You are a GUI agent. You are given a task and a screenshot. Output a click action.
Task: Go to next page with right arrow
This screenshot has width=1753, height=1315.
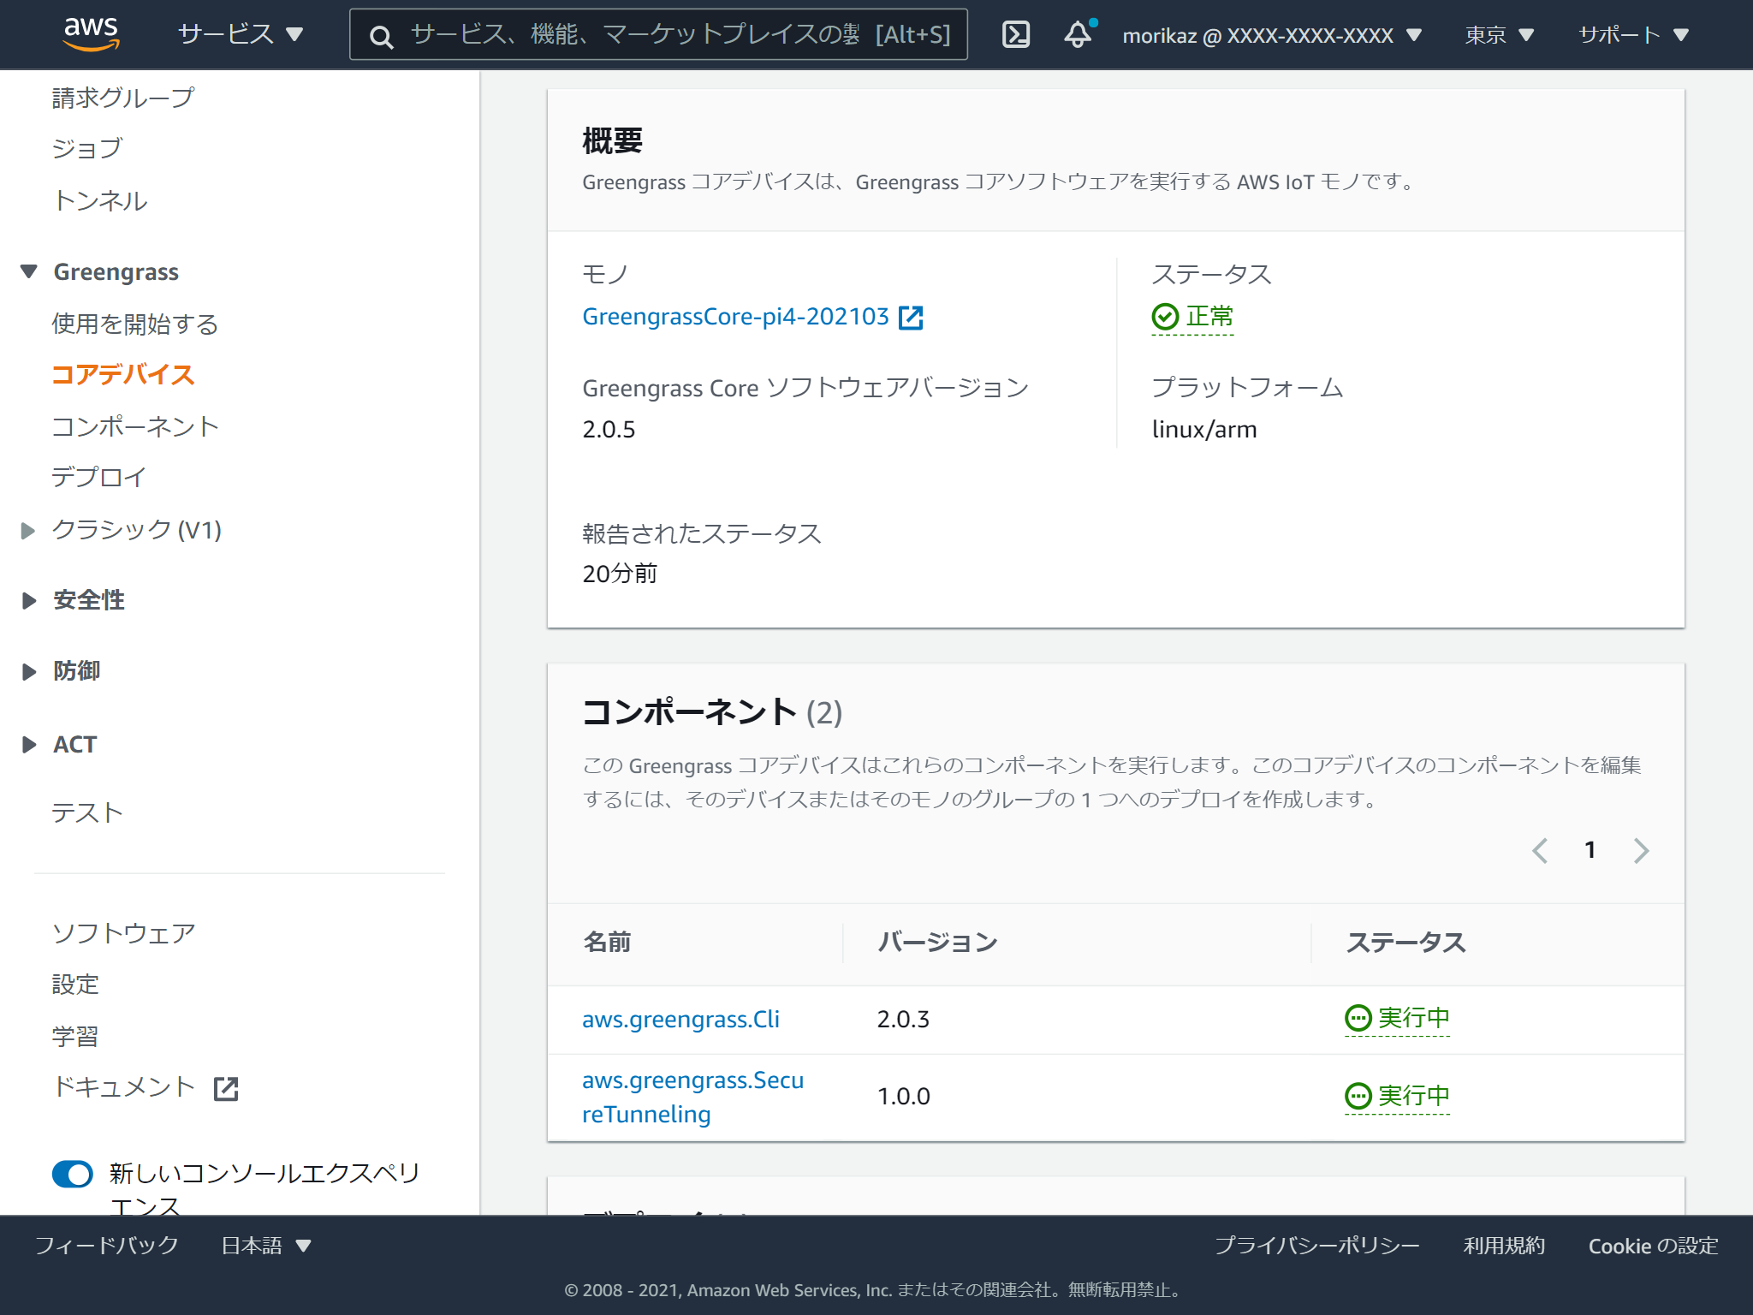(x=1641, y=850)
